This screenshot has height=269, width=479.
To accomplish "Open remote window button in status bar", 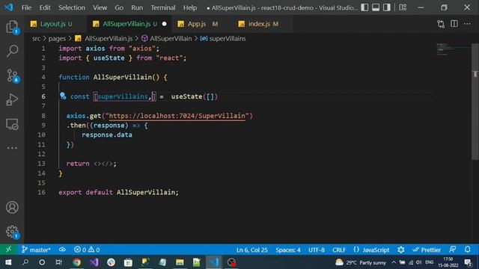I will pyautogui.click(x=8, y=250).
